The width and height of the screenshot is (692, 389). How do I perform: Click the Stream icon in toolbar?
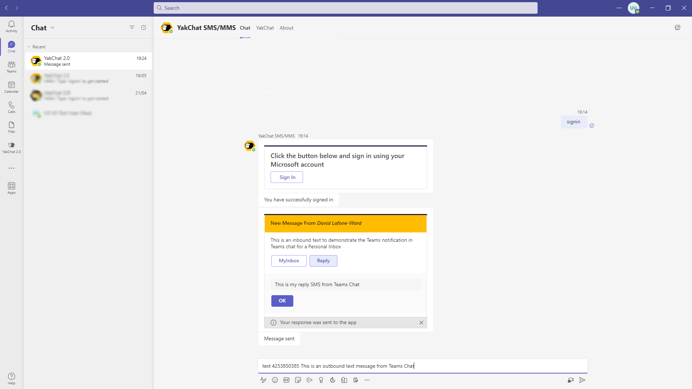click(x=310, y=380)
